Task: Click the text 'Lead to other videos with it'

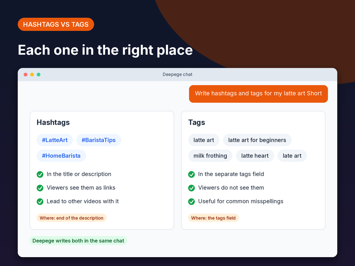Action: point(83,201)
